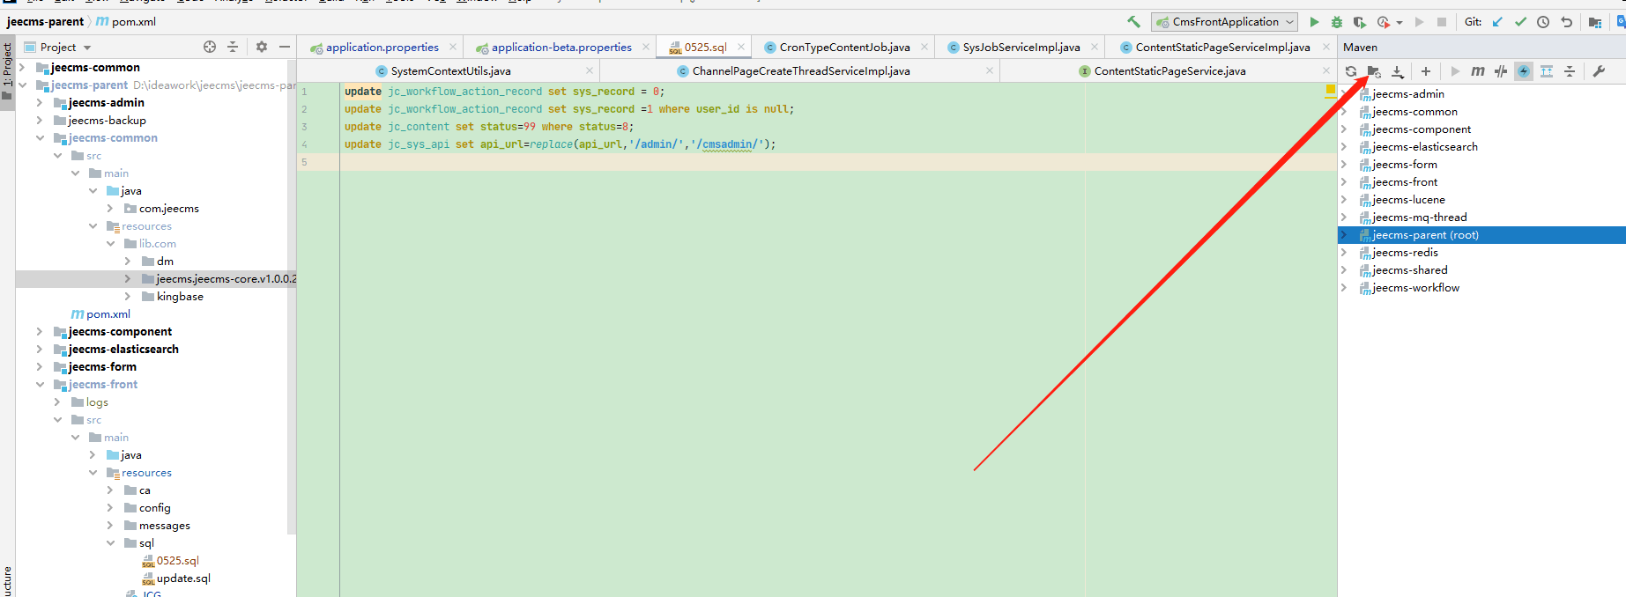Open Project Structure dialog icon
Image resolution: width=1626 pixels, height=597 pixels.
1595,22
